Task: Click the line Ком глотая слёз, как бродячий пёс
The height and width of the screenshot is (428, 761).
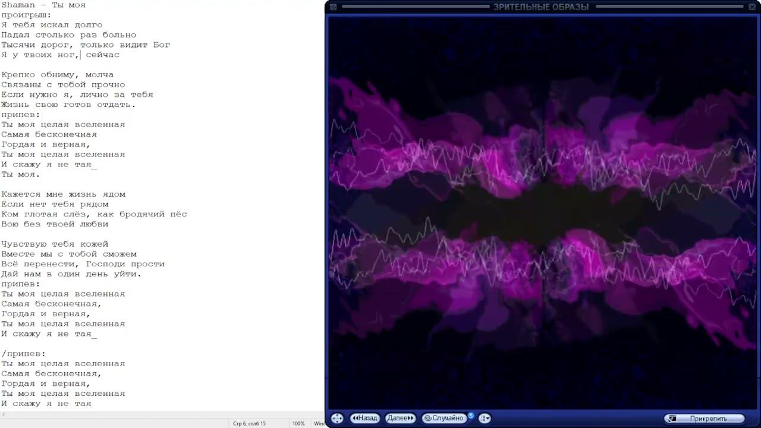Action: click(94, 214)
